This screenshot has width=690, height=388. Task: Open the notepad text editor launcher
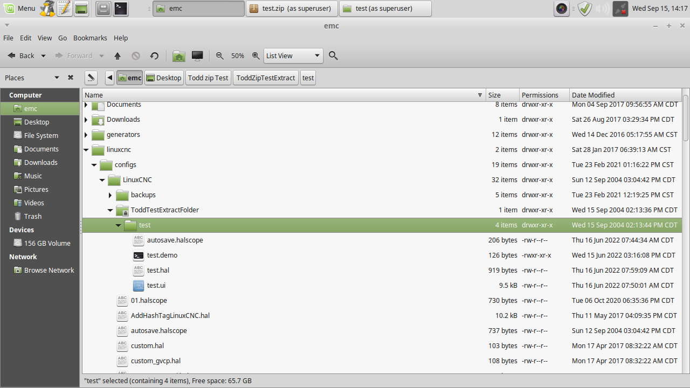(x=65, y=9)
